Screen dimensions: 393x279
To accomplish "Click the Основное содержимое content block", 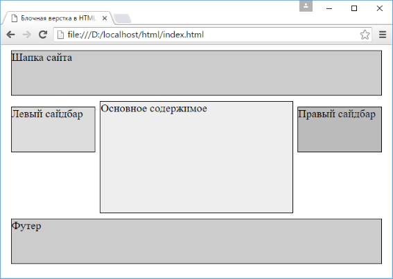I will tap(197, 157).
